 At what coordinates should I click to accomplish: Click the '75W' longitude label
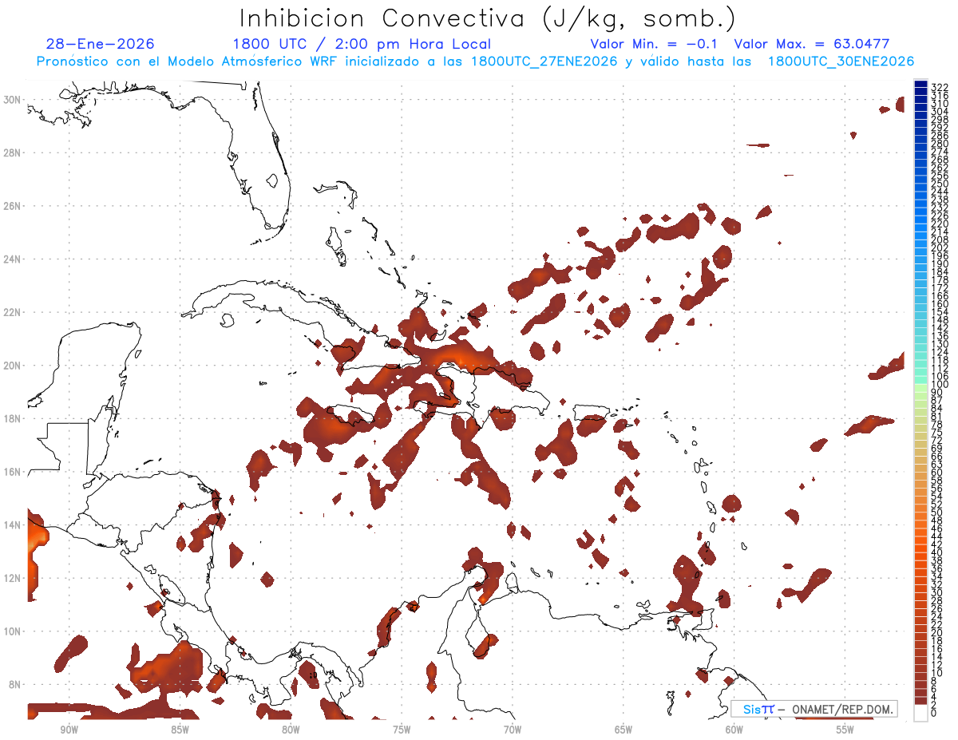(402, 730)
